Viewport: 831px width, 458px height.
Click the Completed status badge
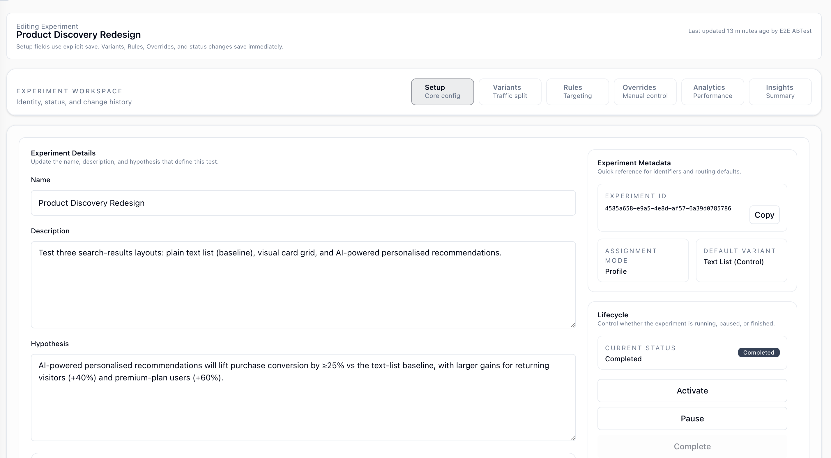point(758,352)
